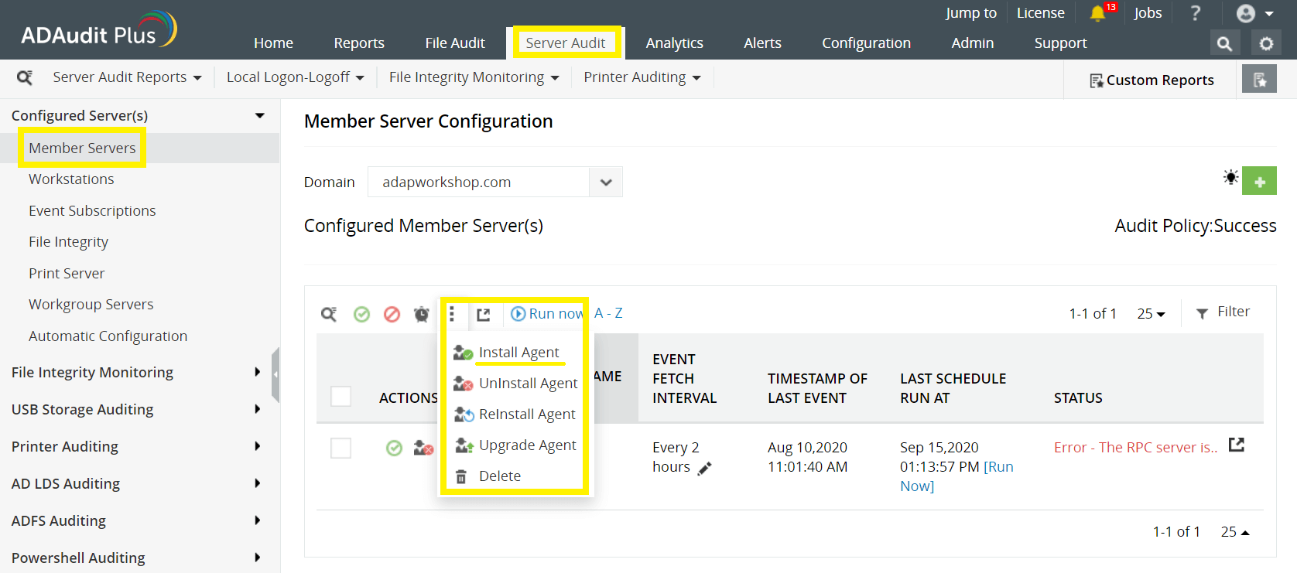Click the export icon beside Run now
Image resolution: width=1297 pixels, height=573 pixels.
(x=484, y=314)
